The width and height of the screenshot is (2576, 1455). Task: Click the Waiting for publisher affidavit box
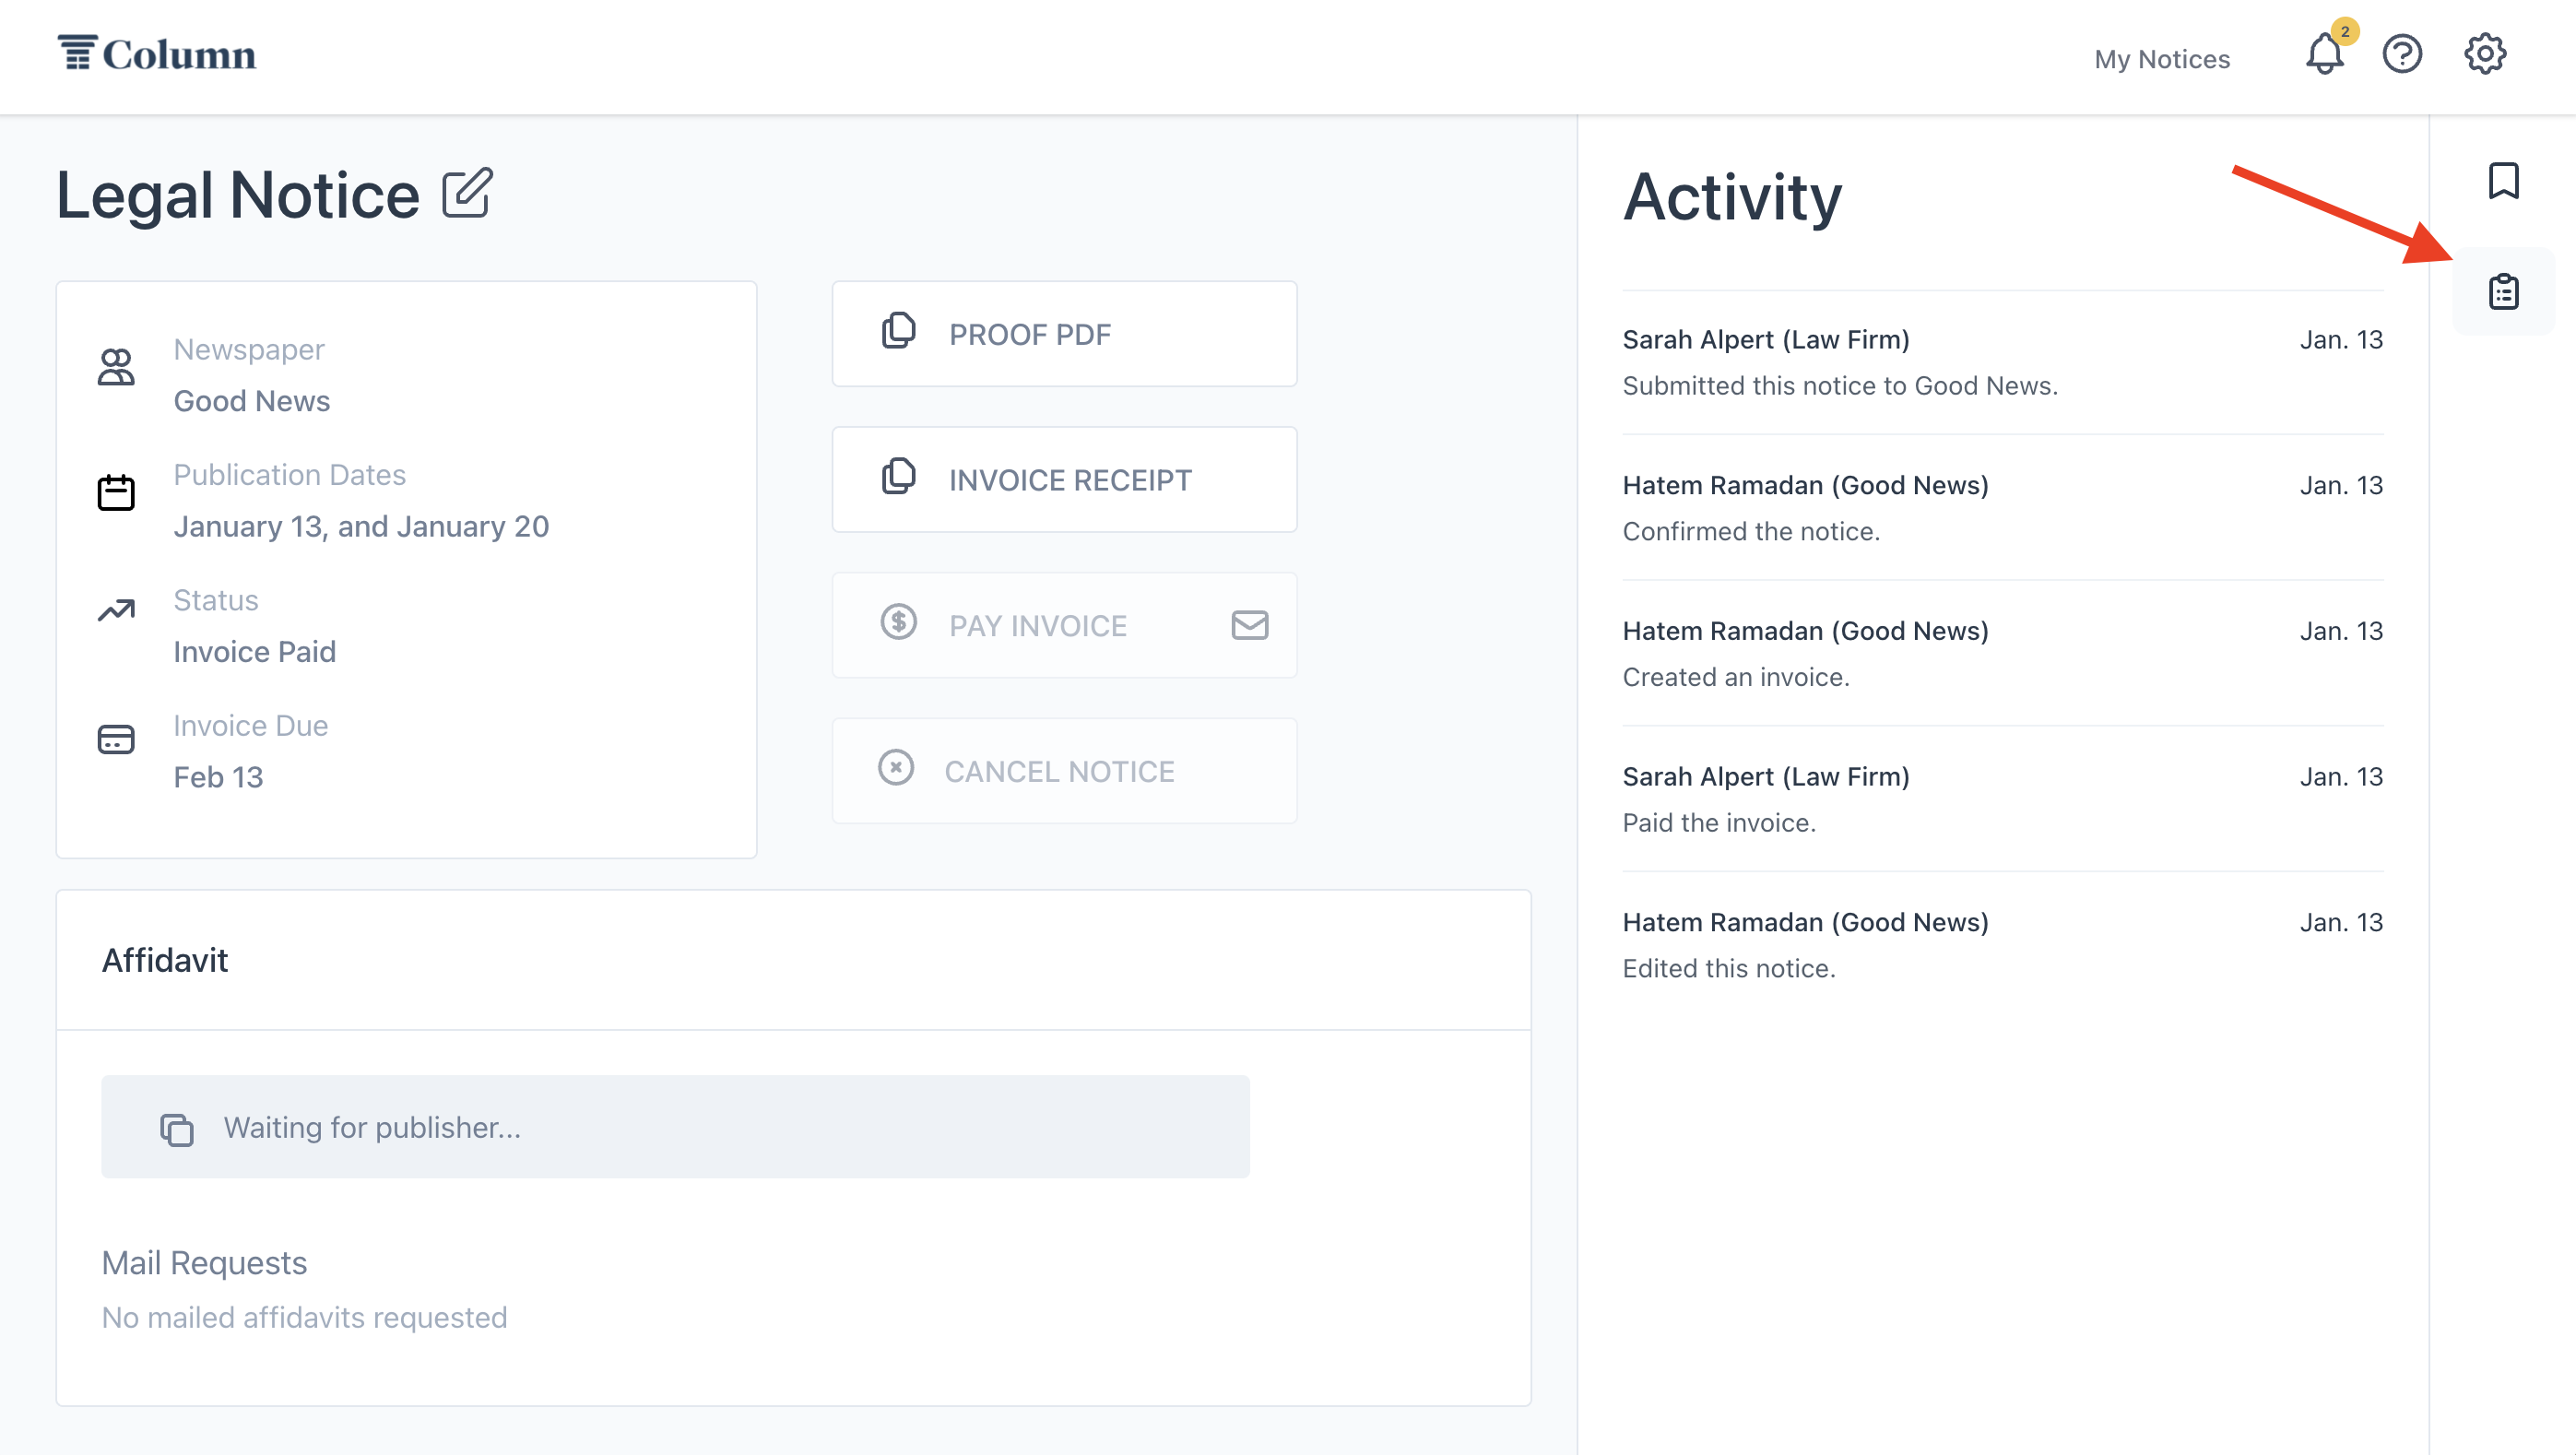(x=675, y=1127)
